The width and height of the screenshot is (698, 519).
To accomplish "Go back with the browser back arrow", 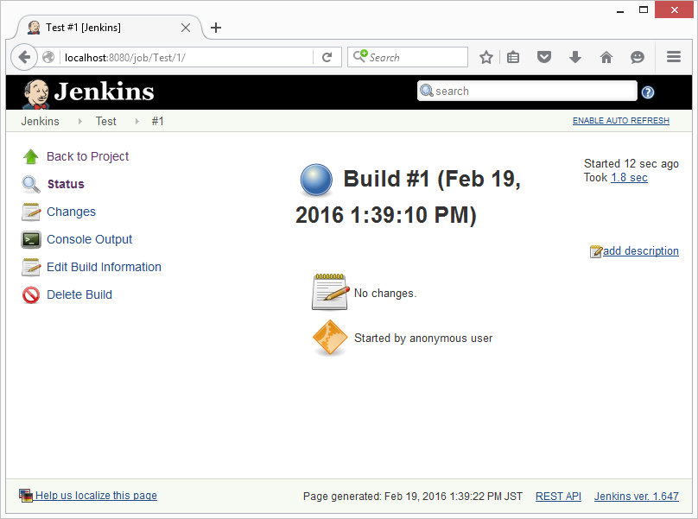I will (x=24, y=57).
